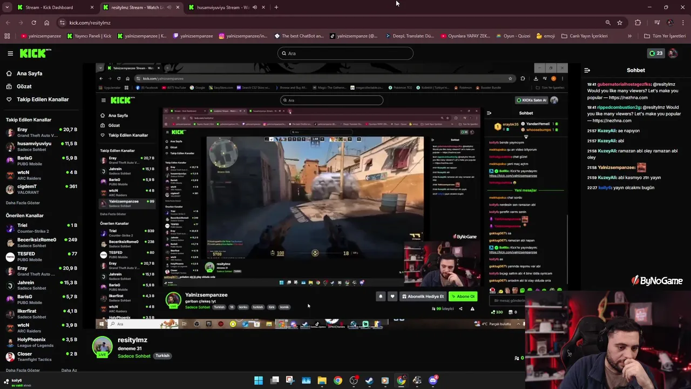Open Sadece Sohbet category link
The height and width of the screenshot is (389, 691).
tap(134, 356)
